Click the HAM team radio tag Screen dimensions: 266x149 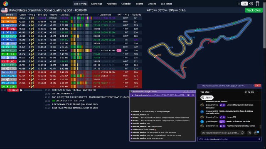tap(13, 90)
